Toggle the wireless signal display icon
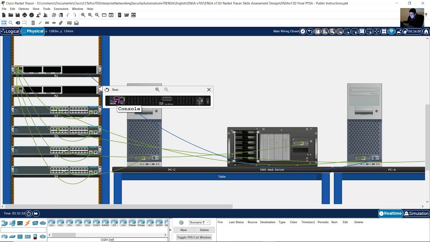 coord(391,31)
